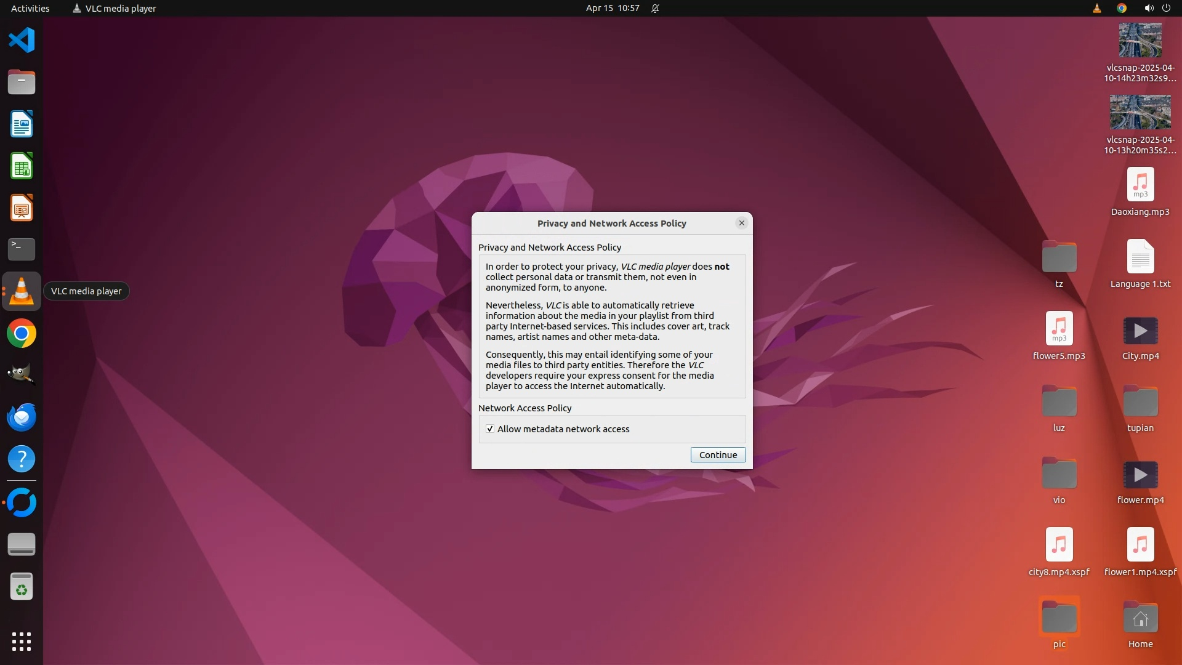Open the Trash icon in dock
The width and height of the screenshot is (1182, 665).
point(22,587)
